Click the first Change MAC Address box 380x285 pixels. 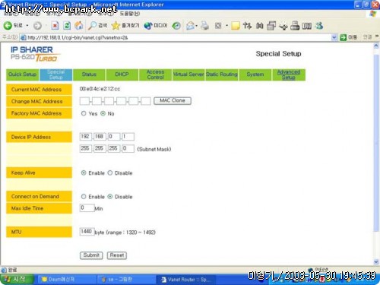pos(84,101)
